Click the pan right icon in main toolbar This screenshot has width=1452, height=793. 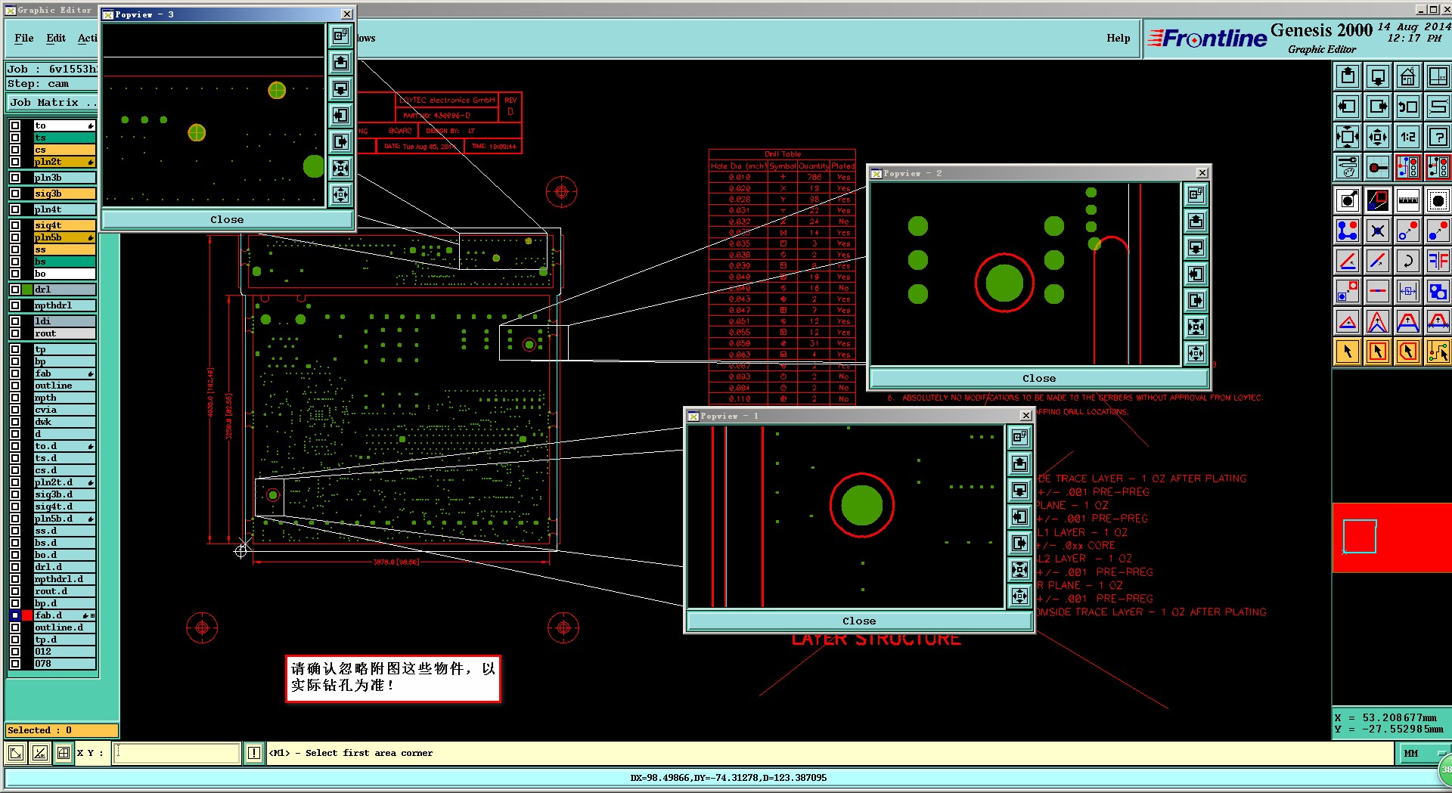[x=1378, y=107]
